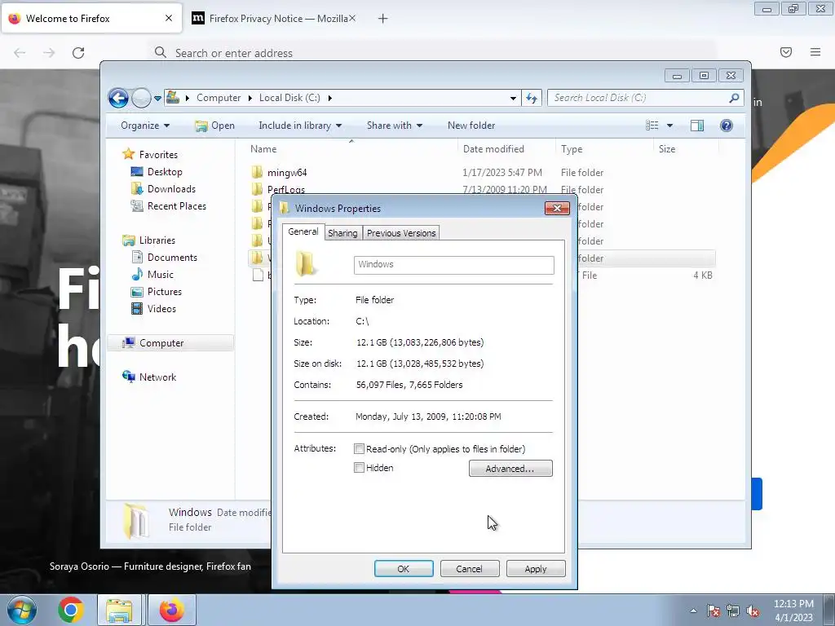Switch to the Sharing tab
This screenshot has height=626, width=835.
point(342,233)
